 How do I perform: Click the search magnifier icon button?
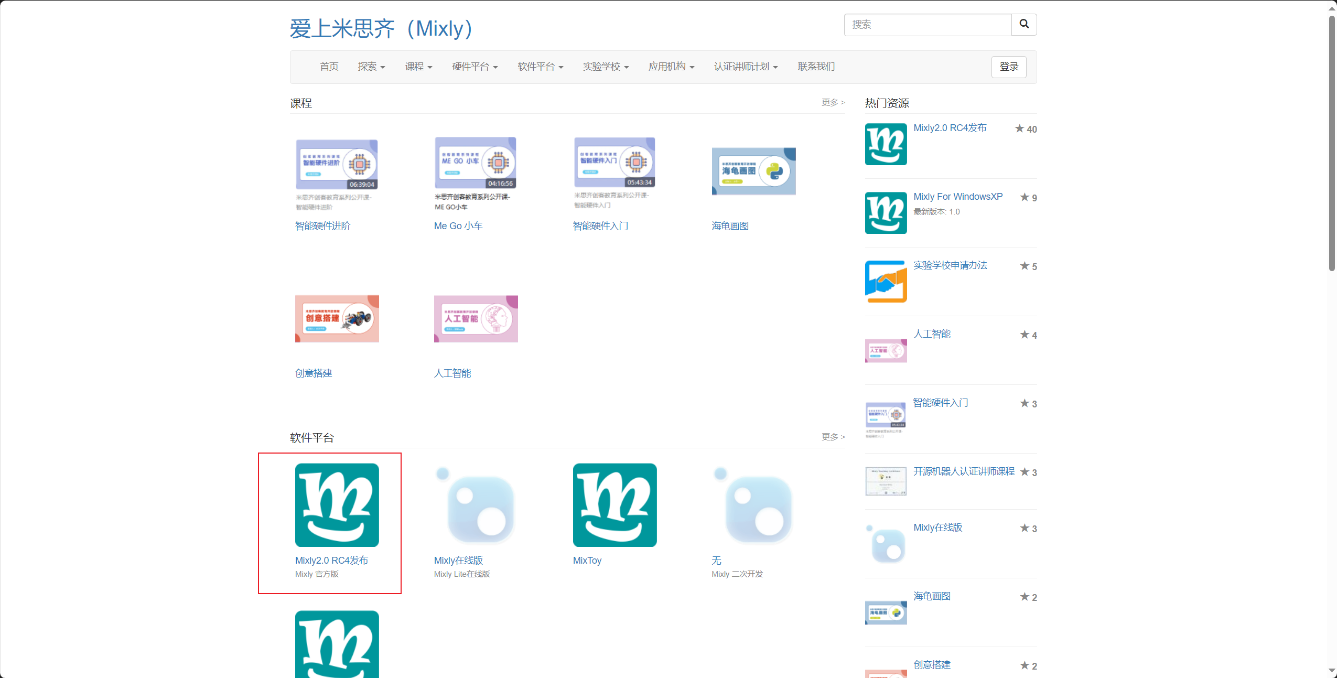[1023, 24]
